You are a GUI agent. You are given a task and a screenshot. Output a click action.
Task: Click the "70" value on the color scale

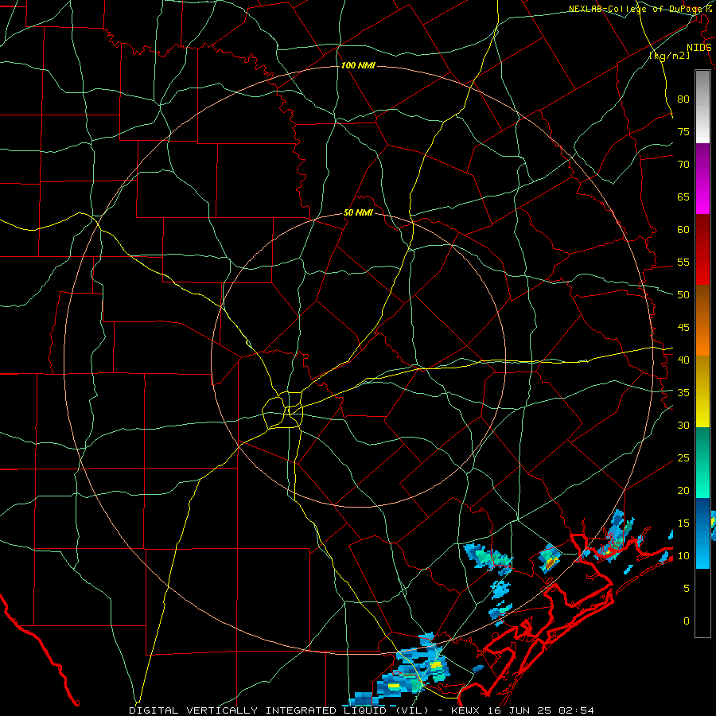click(x=683, y=165)
